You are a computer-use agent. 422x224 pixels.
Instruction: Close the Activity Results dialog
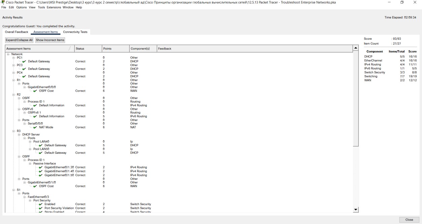(409, 220)
